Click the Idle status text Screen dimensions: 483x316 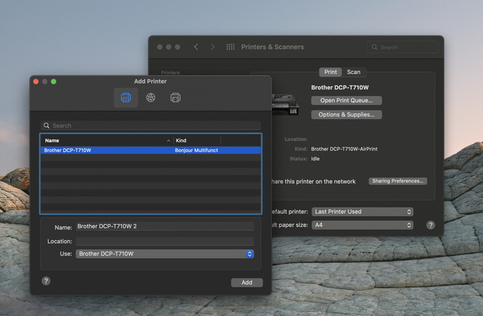[x=315, y=159]
